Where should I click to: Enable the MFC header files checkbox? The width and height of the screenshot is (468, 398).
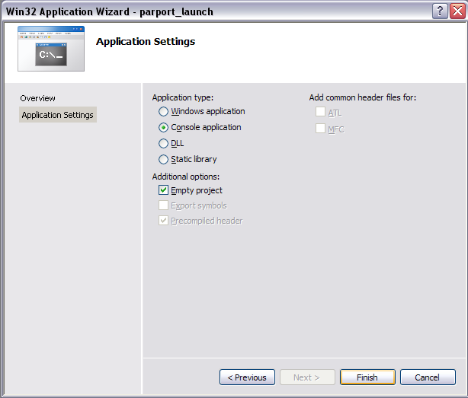click(x=320, y=129)
